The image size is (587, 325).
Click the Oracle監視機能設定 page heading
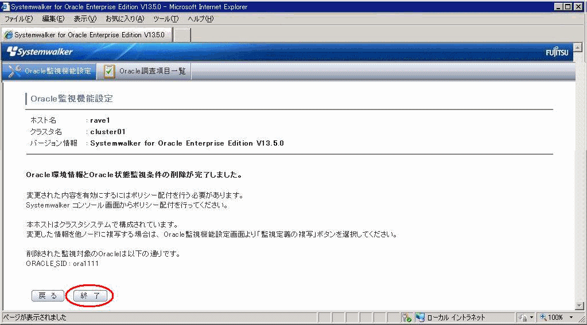coord(72,99)
